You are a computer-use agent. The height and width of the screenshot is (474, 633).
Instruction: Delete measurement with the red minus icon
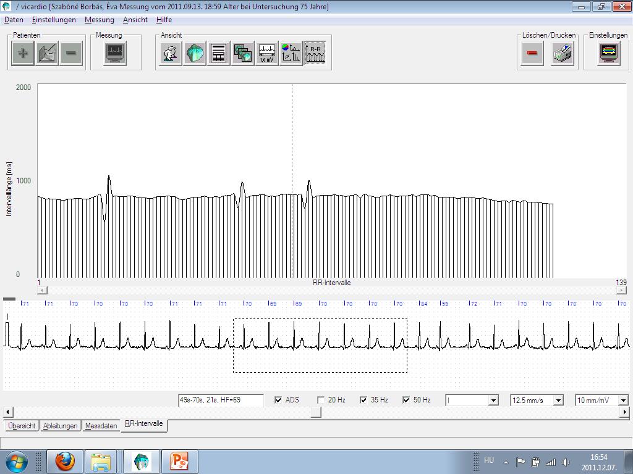coord(532,53)
